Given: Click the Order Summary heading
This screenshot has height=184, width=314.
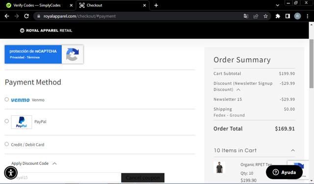Looking at the screenshot, I should pyautogui.click(x=242, y=60).
